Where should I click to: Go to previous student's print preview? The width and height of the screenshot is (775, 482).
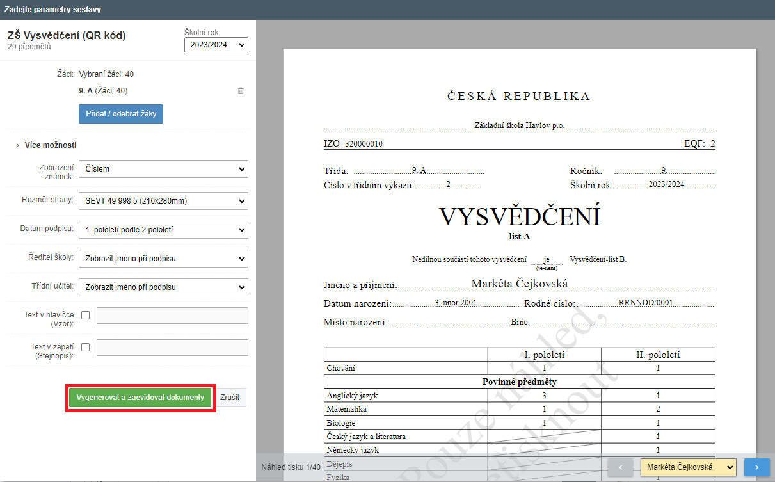[x=620, y=468]
